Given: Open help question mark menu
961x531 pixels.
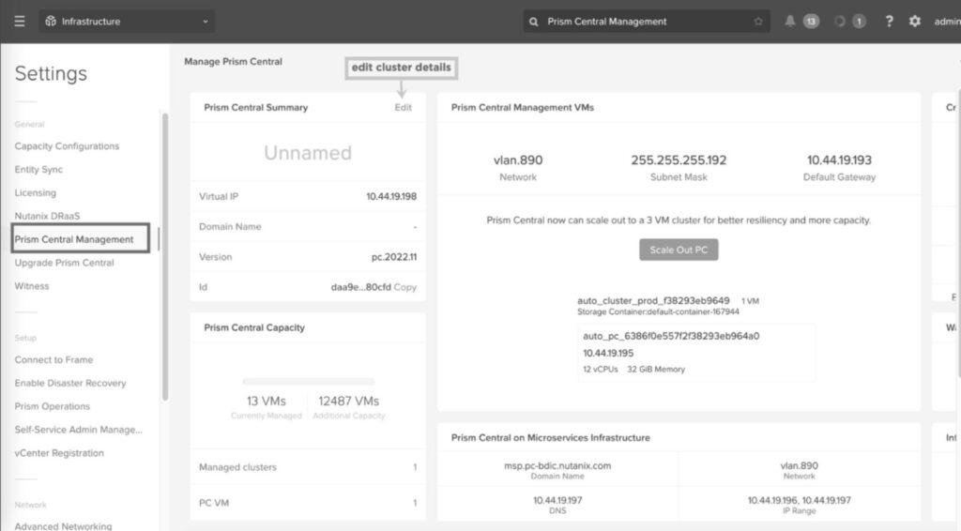Looking at the screenshot, I should (x=890, y=22).
